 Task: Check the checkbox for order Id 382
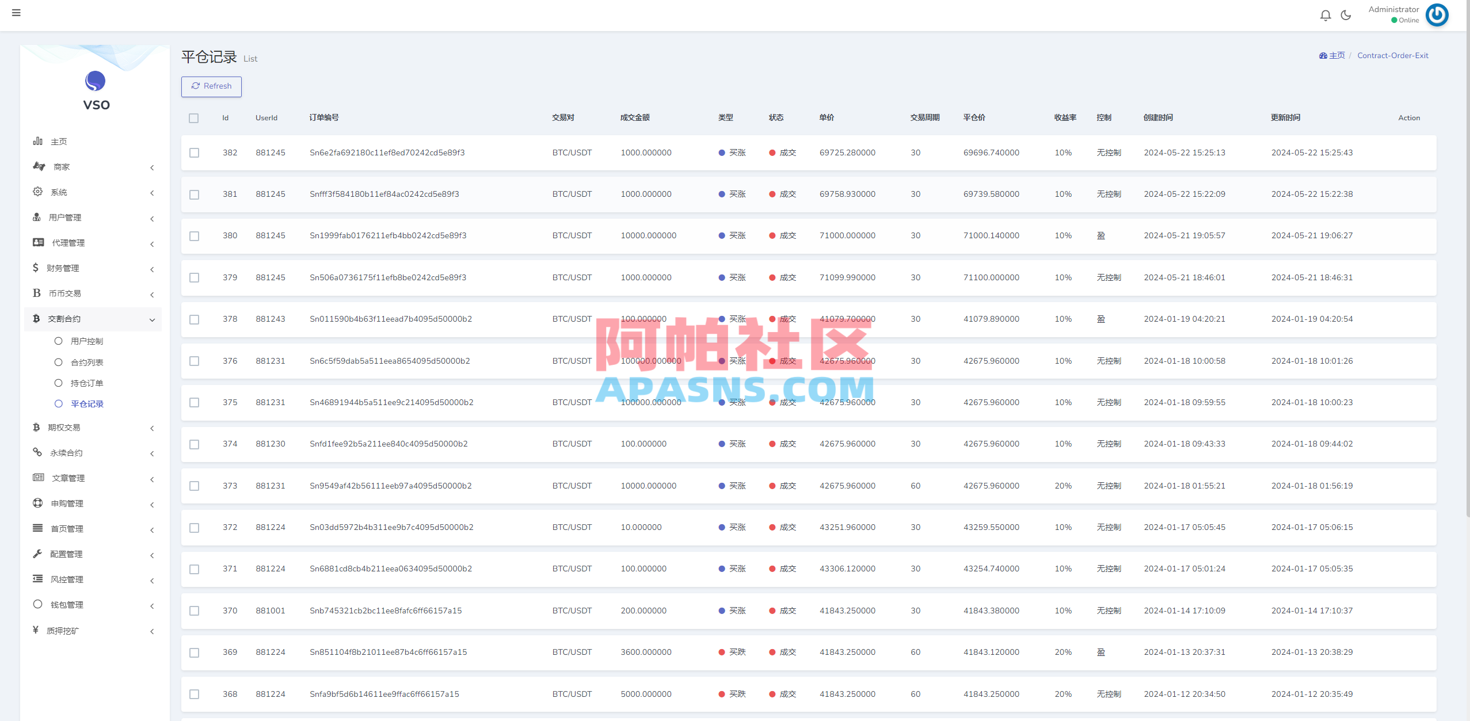coord(194,152)
